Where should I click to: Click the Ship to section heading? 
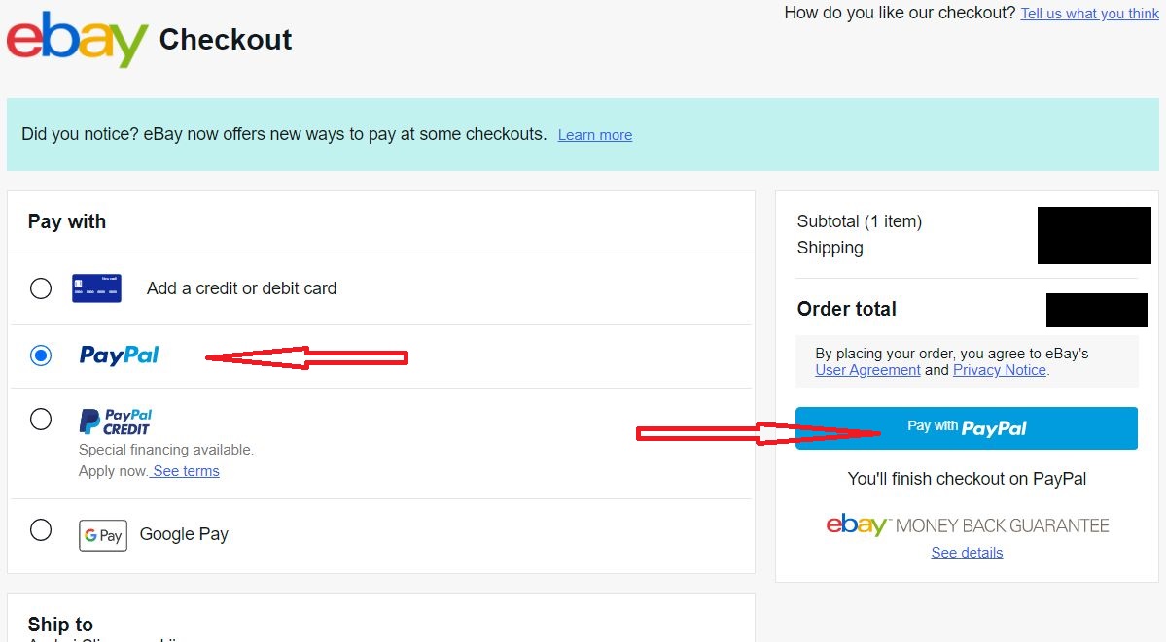(x=60, y=625)
